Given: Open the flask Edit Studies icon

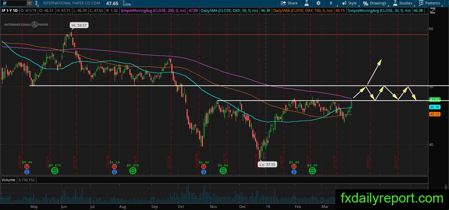Looking at the screenshot, I should tap(307, 3).
